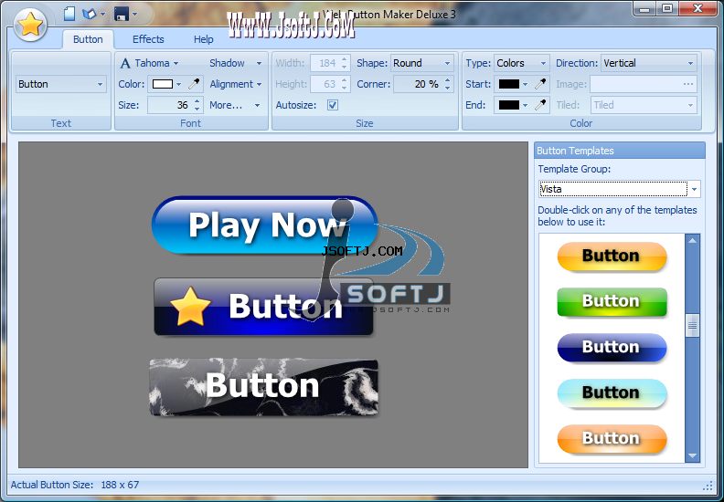
Task: Click the Actual Button Size status text
Action: [75, 485]
